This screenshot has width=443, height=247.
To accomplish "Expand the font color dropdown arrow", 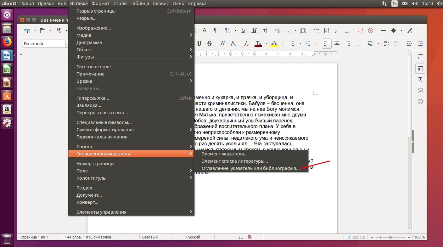I will tap(266, 43).
